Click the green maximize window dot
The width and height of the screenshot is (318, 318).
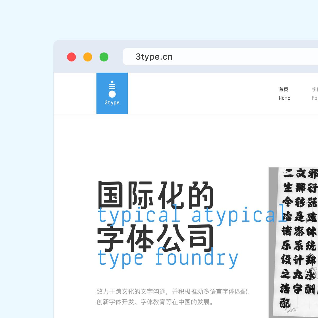click(x=104, y=57)
